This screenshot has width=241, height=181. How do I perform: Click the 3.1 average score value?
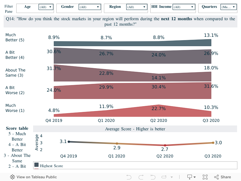(x=63, y=141)
